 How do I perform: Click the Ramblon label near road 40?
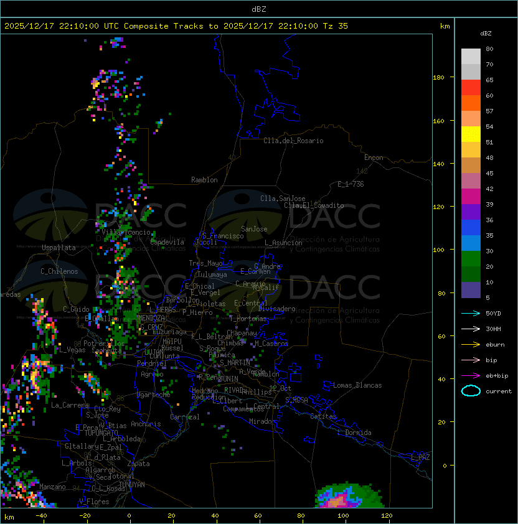(x=204, y=180)
